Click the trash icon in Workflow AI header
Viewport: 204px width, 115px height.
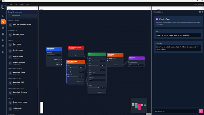[200, 12]
